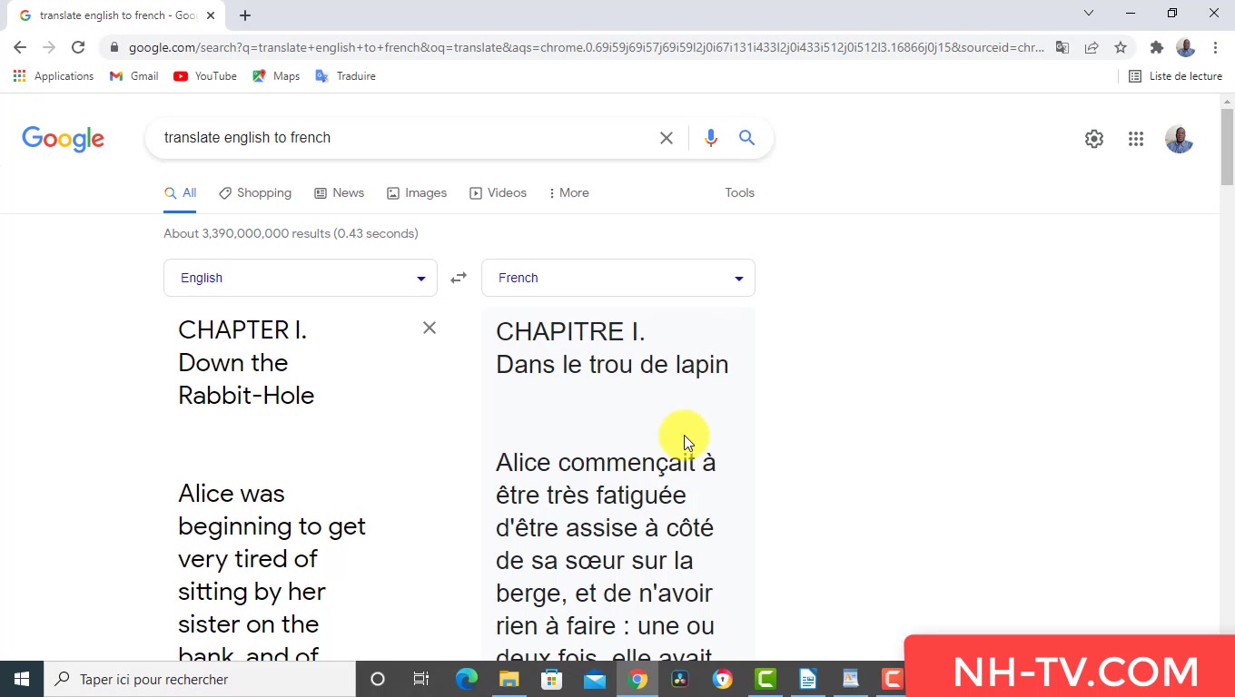Open the Google apps grid
Screen dimensions: 1235x697
[x=1136, y=139]
